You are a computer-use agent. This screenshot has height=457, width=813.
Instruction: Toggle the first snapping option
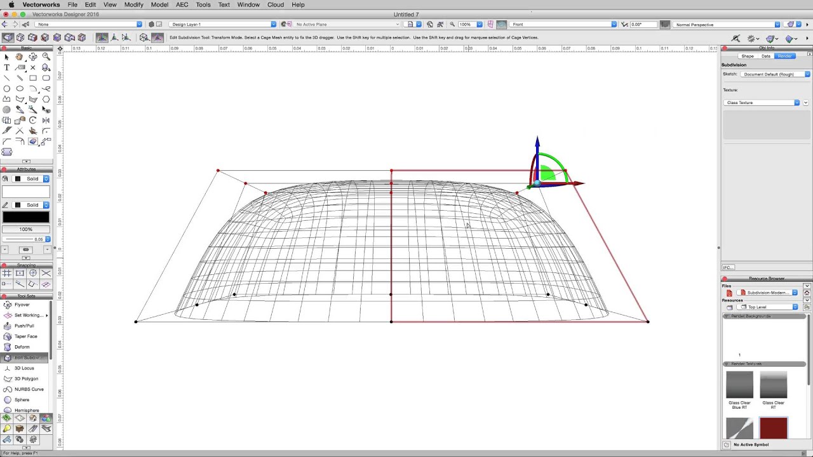tap(7, 273)
